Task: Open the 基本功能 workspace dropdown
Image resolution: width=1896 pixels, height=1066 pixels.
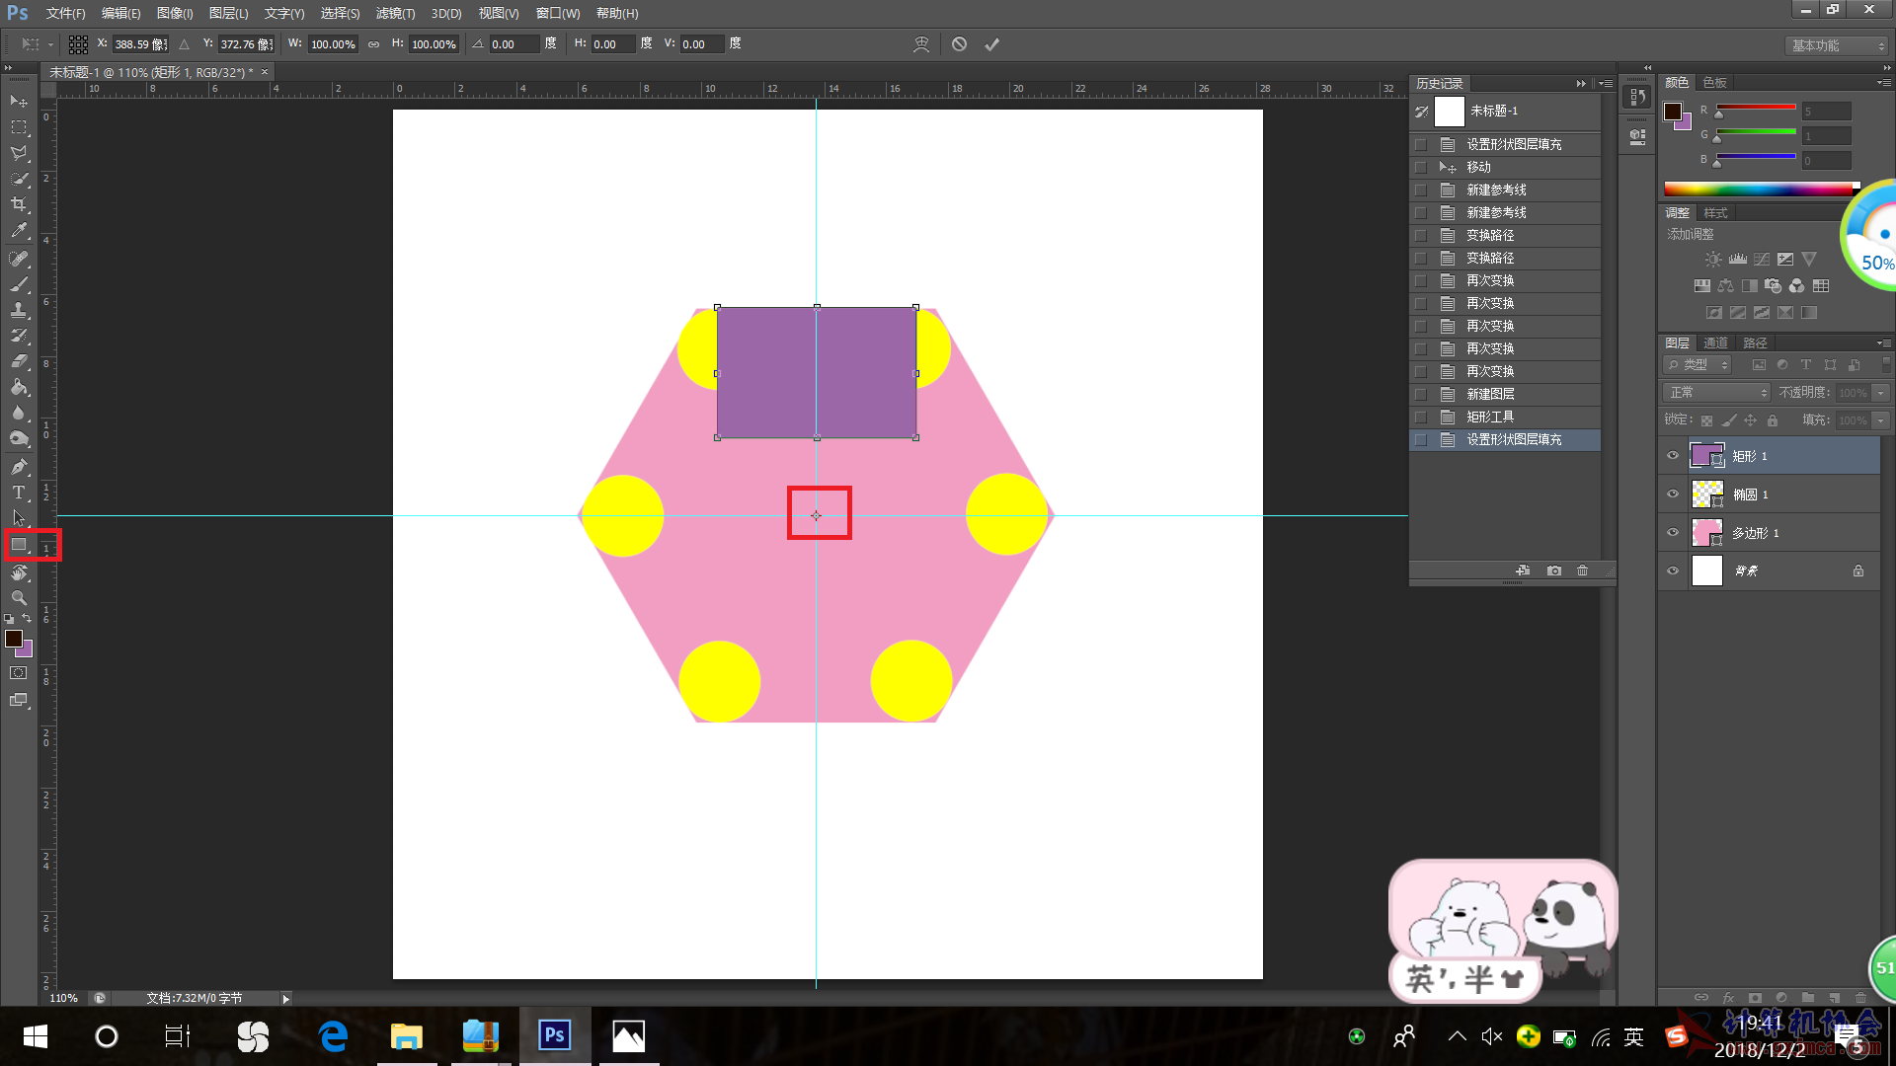Action: [x=1837, y=45]
